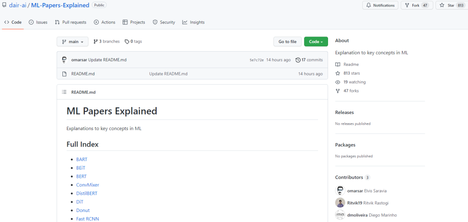Open contributor omarsar Elvis Saravia

pyautogui.click(x=367, y=191)
